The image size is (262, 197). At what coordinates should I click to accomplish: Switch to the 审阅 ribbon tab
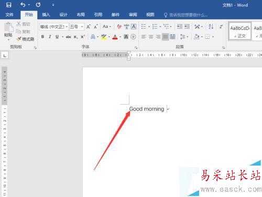133,15
